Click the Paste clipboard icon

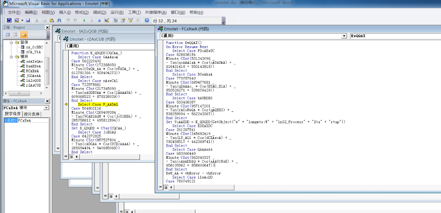(x=52, y=21)
